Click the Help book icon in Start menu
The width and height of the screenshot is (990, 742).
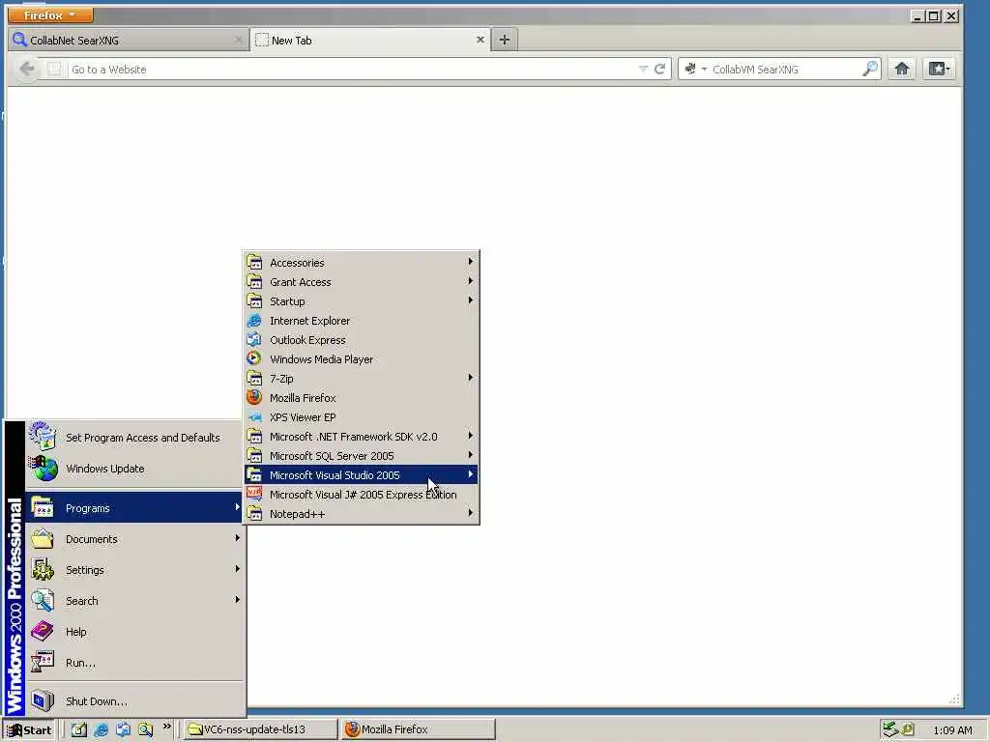(x=43, y=631)
